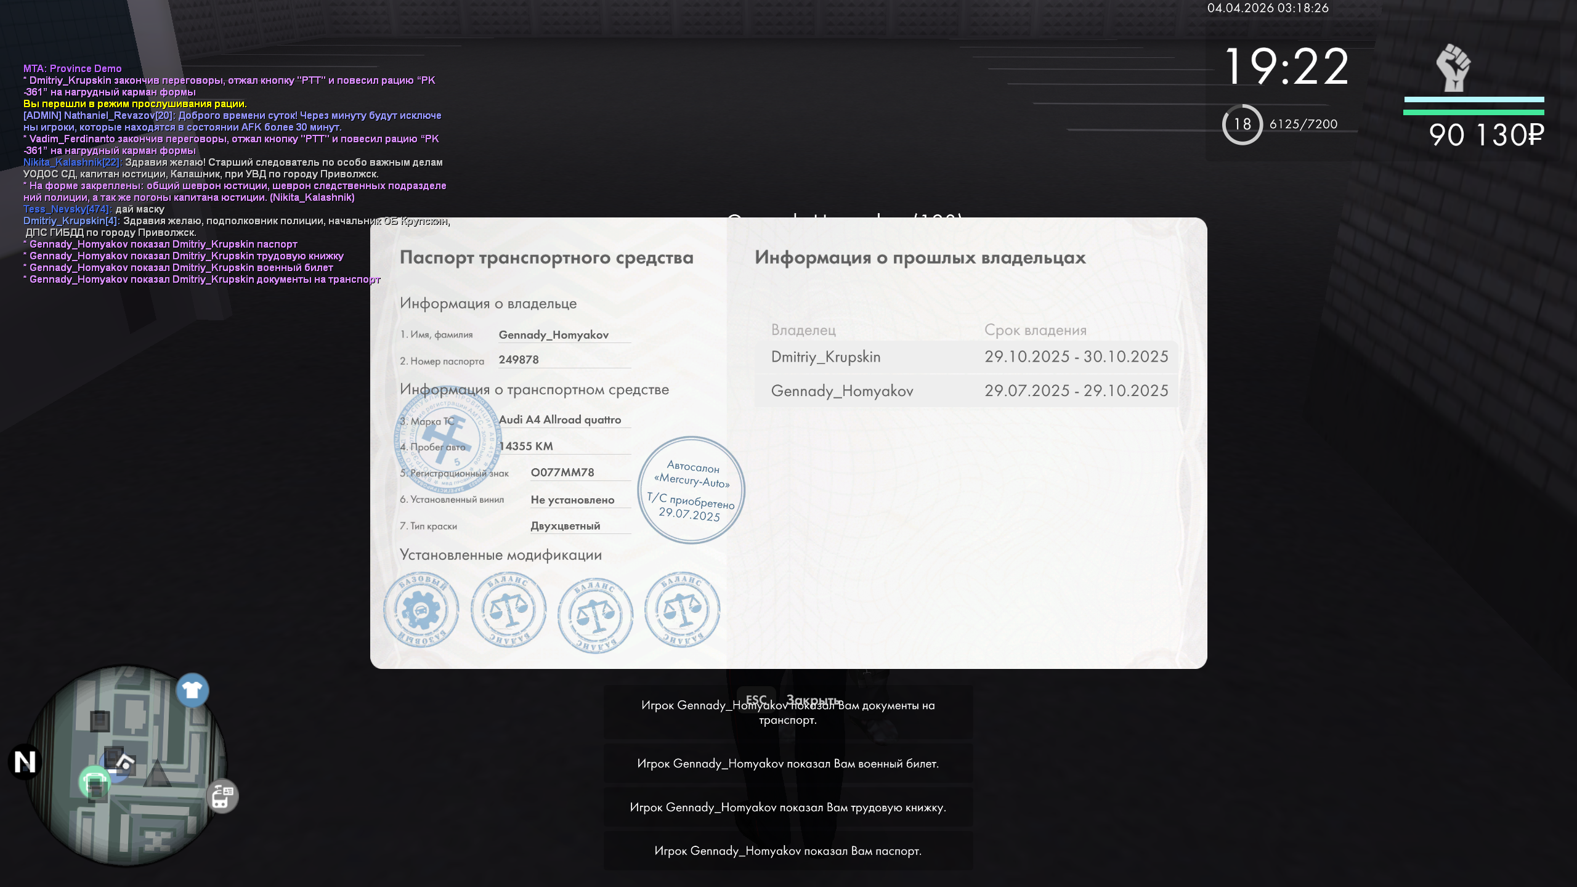
Task: Click the green bus stop minimap marker
Action: click(94, 782)
